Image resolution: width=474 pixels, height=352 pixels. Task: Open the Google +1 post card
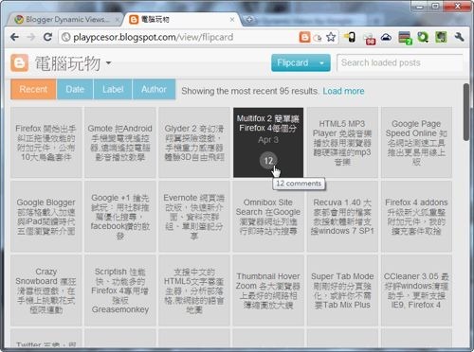coord(120,217)
